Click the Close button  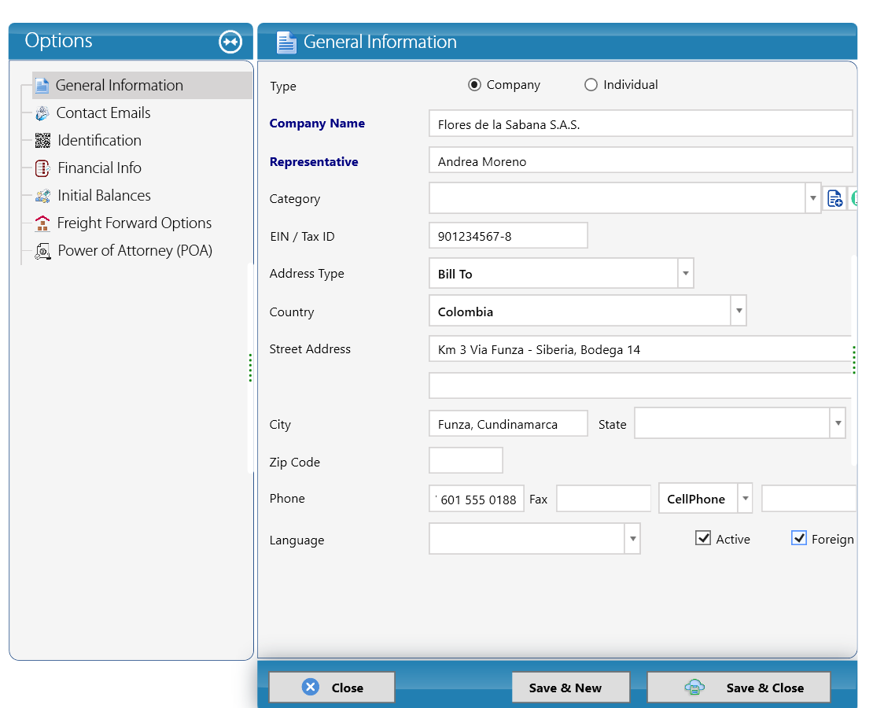click(332, 688)
